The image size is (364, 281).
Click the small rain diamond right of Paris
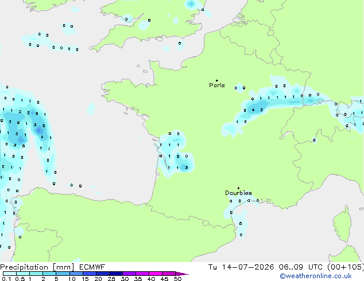coord(239,87)
